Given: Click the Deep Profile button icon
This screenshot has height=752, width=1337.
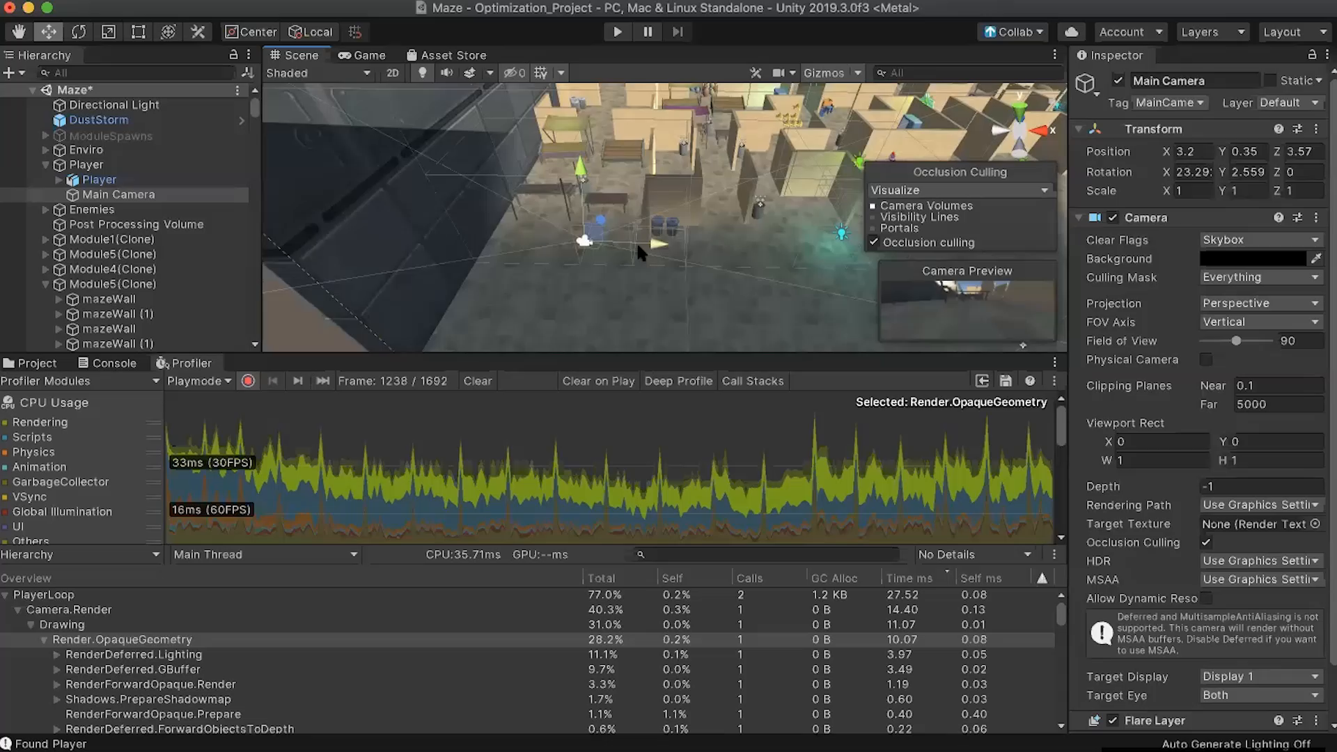Looking at the screenshot, I should pos(678,381).
